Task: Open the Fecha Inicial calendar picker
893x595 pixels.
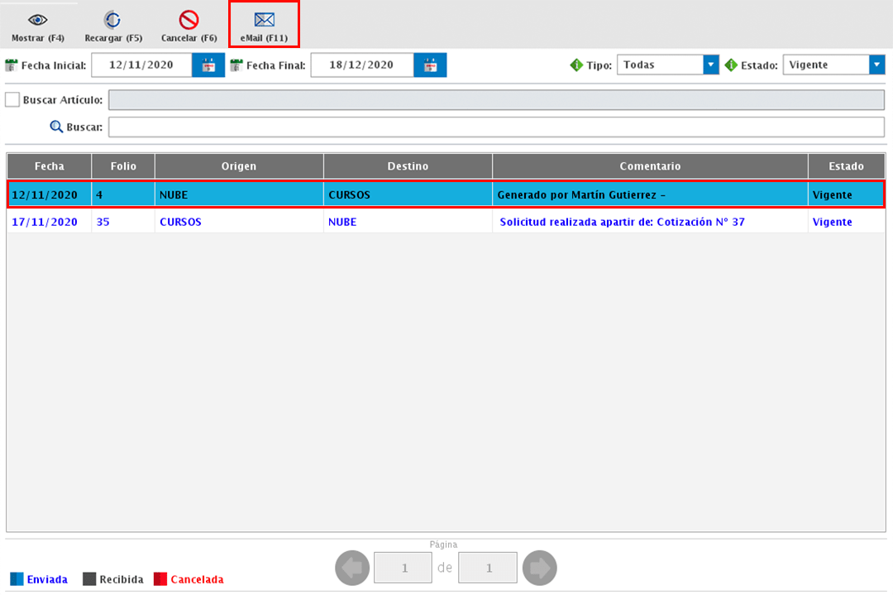Action: [x=208, y=65]
